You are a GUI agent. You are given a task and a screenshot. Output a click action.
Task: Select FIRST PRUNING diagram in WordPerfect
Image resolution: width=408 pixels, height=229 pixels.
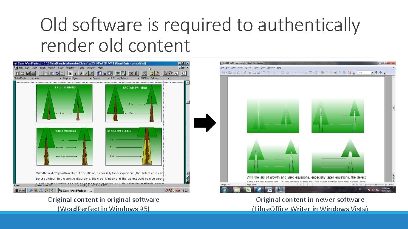coord(64,103)
